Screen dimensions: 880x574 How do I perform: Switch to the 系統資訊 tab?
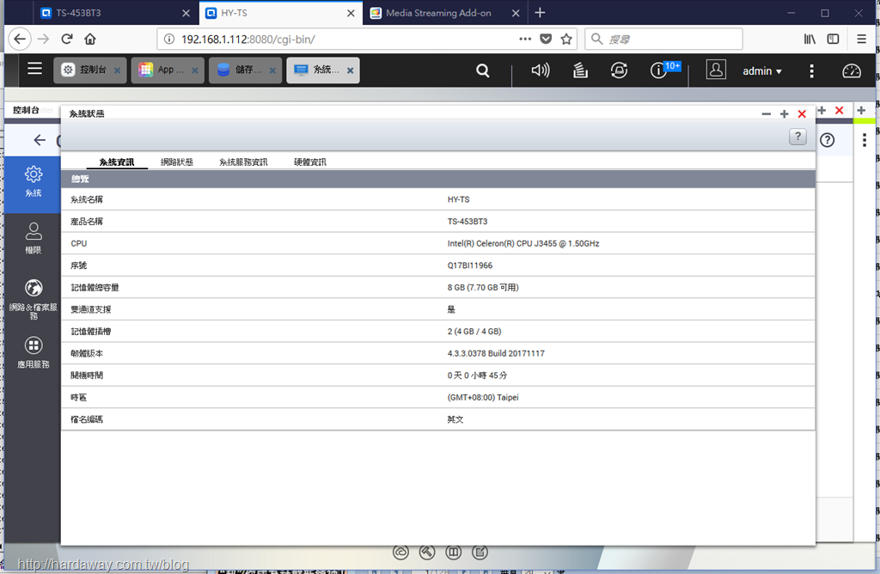(x=117, y=162)
